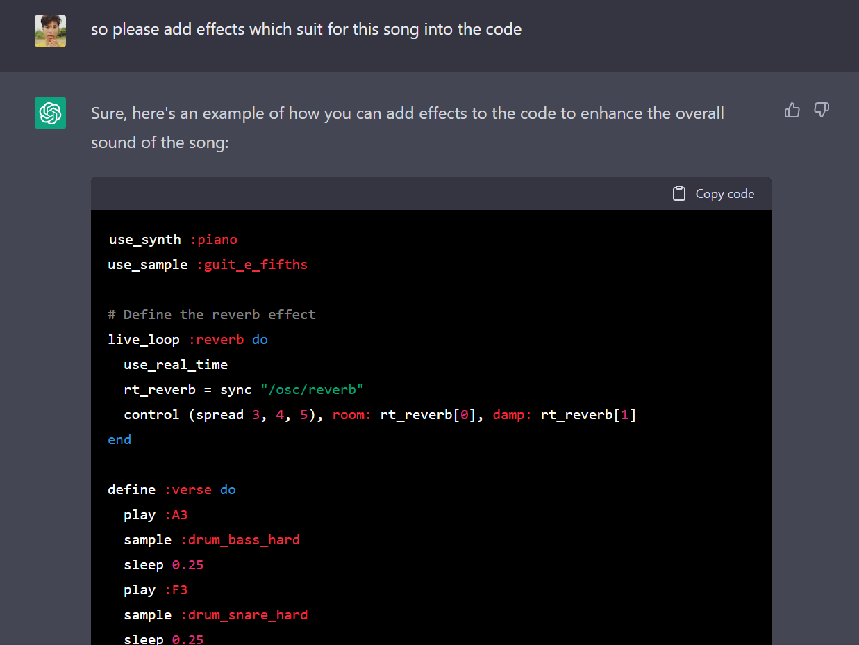Click the clipboard icon beside Copy code
Viewport: 859px width, 645px height.
pyautogui.click(x=679, y=194)
